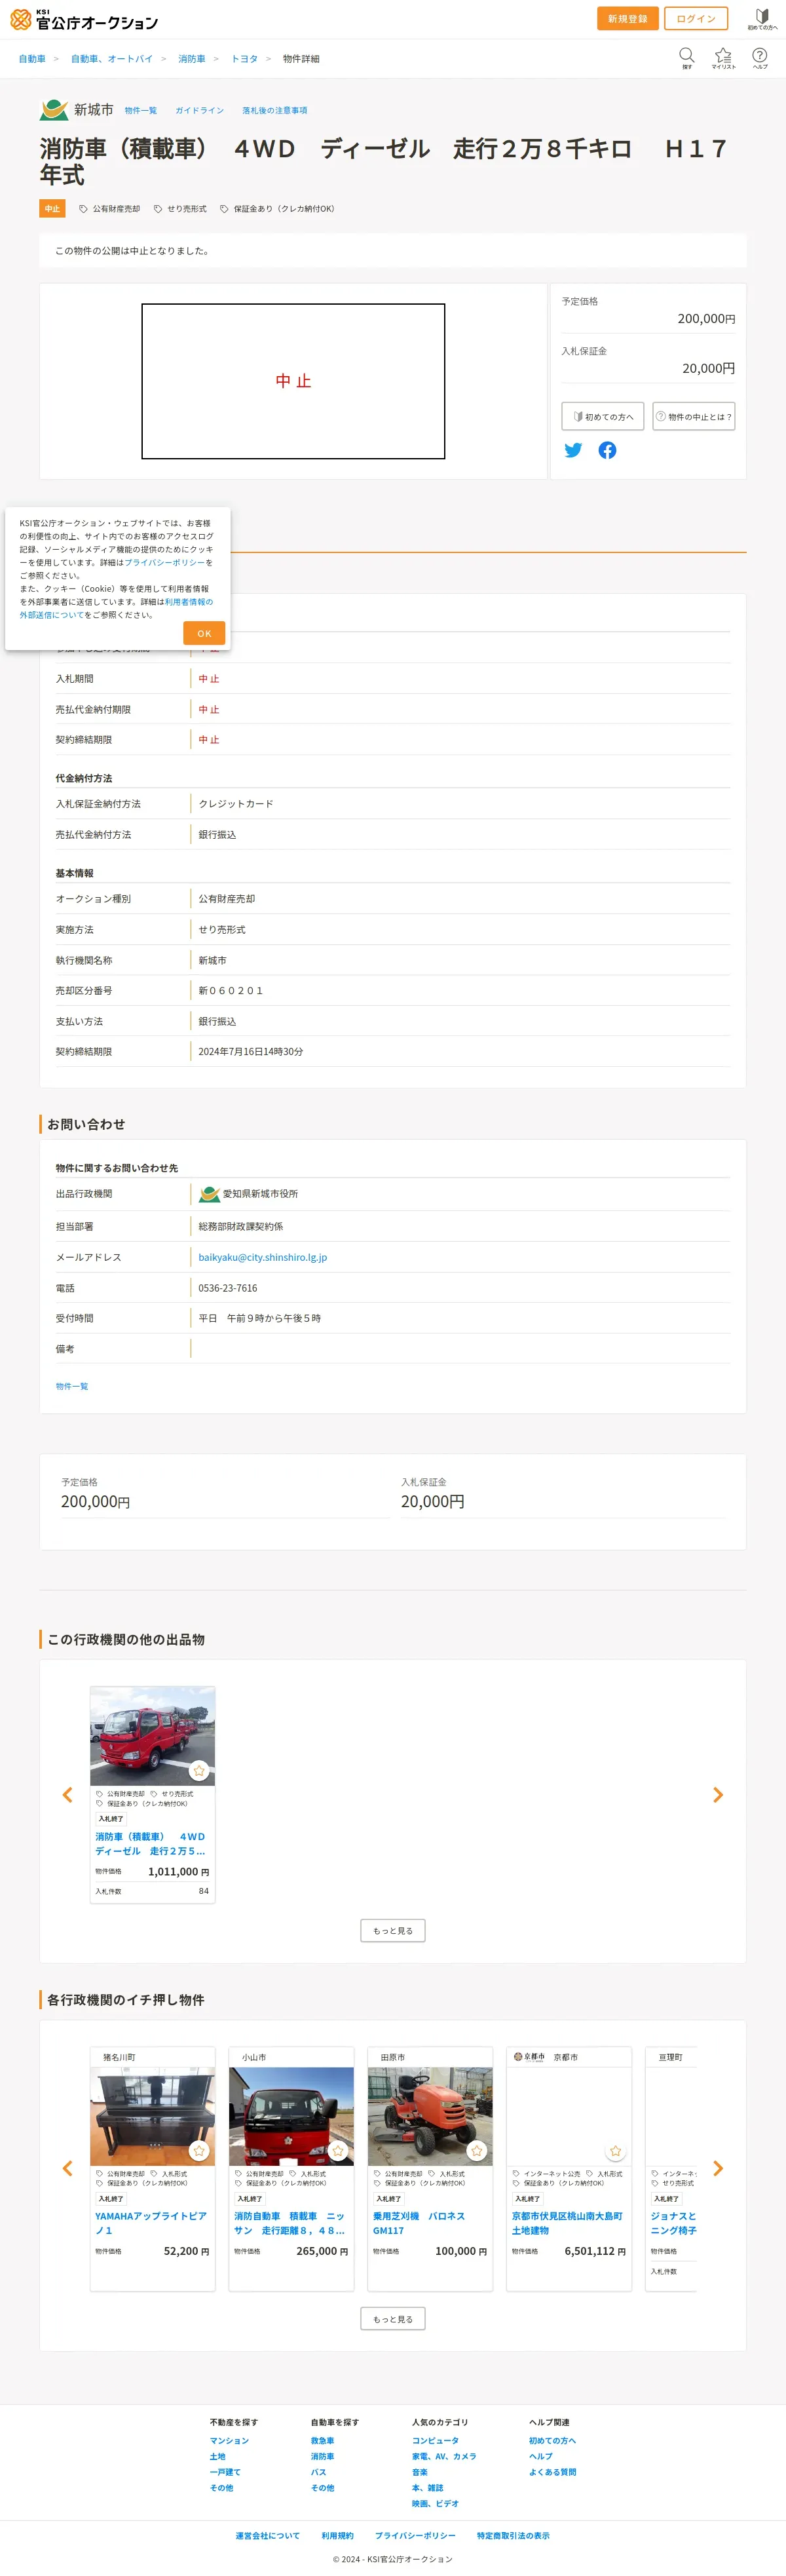Click the 中止 image placeholder

tap(293, 381)
